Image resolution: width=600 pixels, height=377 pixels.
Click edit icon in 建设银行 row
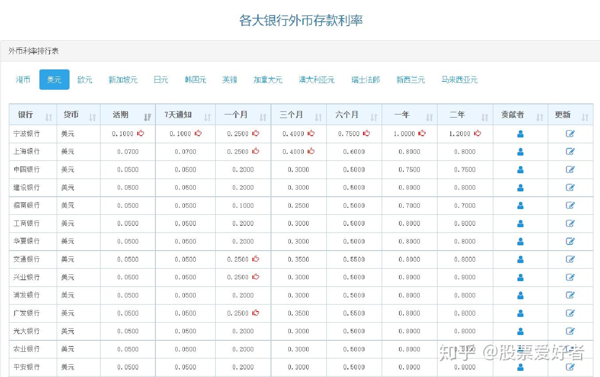click(x=570, y=188)
